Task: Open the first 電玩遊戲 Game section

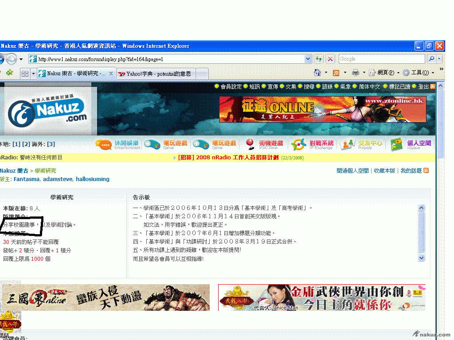Action: [x=166, y=144]
